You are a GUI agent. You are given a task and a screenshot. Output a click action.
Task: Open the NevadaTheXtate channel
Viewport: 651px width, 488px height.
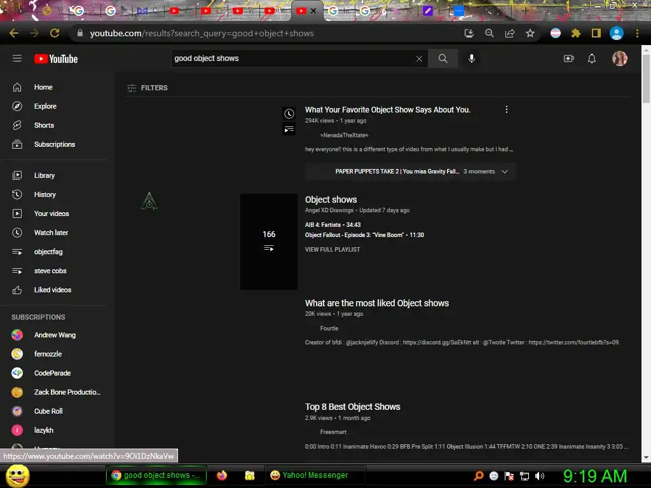tap(344, 135)
